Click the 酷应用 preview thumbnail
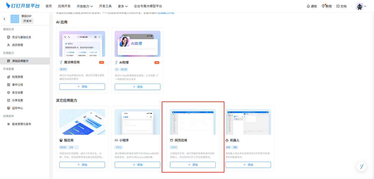This screenshot has height=179, width=374. point(82,122)
